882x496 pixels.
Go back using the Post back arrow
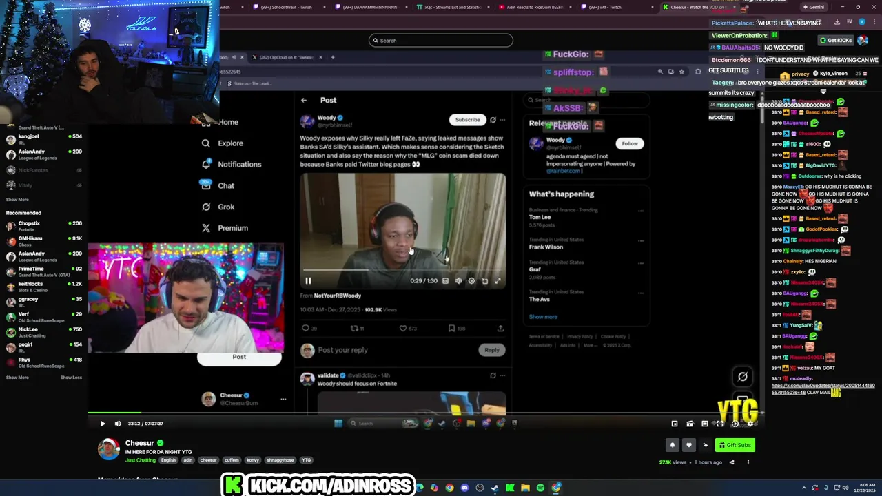(x=304, y=100)
